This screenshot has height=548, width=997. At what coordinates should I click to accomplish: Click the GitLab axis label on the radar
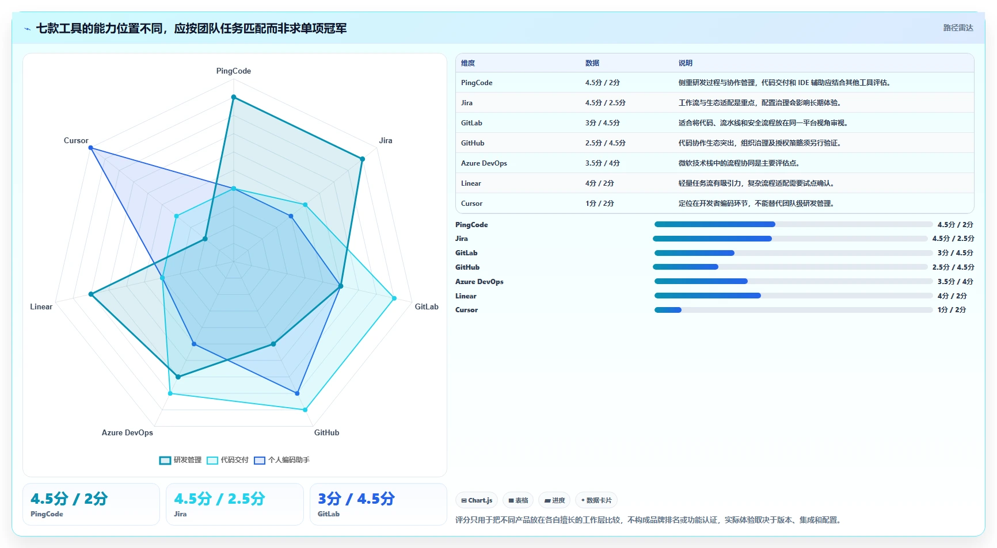(x=427, y=306)
